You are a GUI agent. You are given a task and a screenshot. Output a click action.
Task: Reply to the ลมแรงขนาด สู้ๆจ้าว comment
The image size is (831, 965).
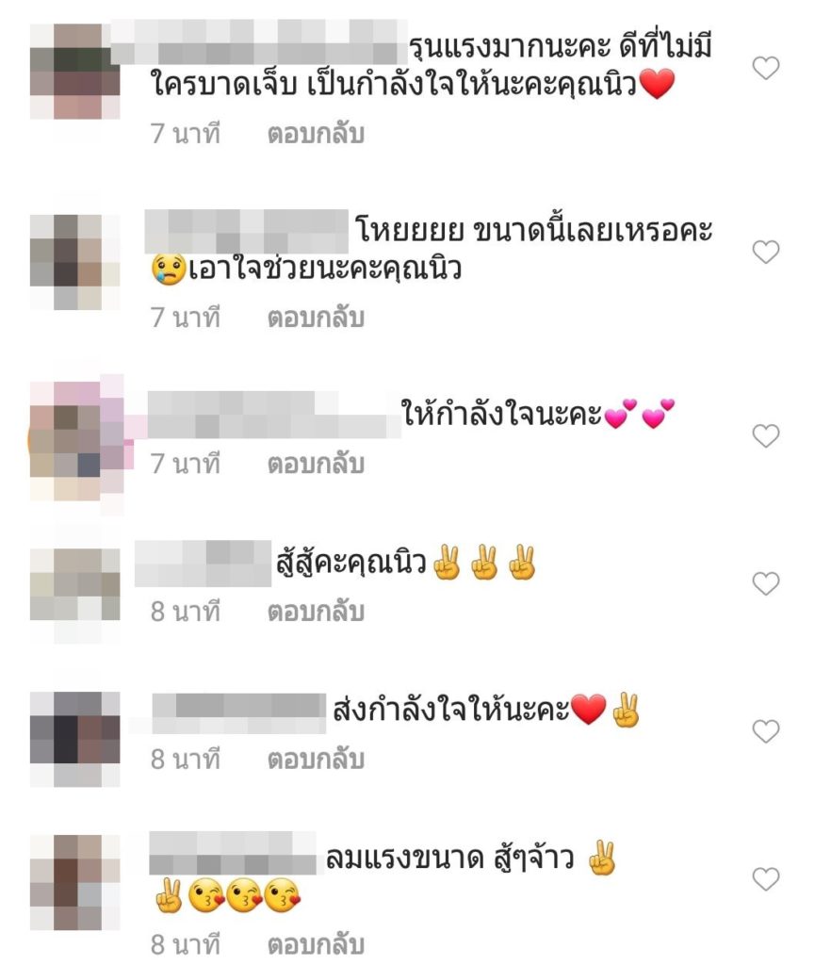coord(316,944)
